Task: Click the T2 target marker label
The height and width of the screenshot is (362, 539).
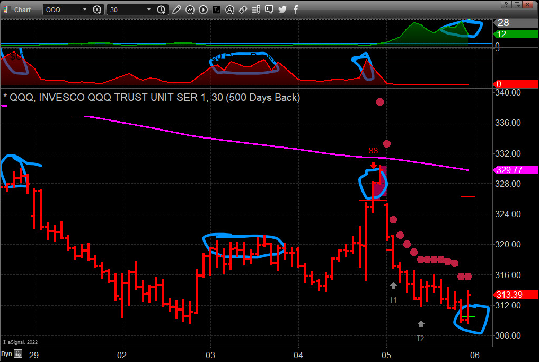Action: click(x=420, y=339)
